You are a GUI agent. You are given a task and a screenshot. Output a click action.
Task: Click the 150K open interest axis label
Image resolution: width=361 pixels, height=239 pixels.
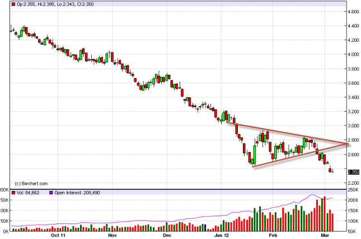tap(353, 211)
